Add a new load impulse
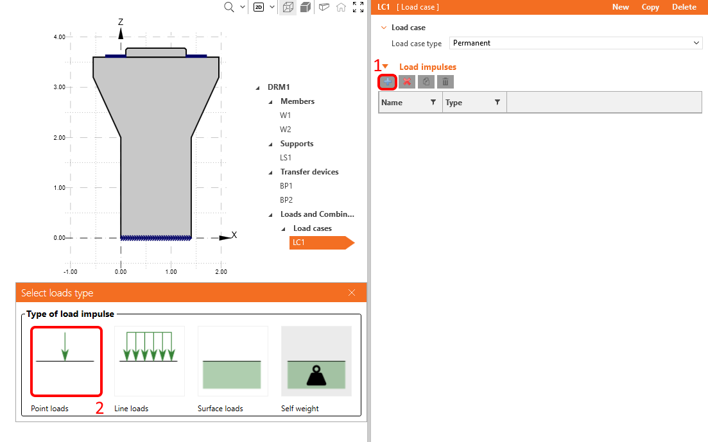 click(x=387, y=81)
